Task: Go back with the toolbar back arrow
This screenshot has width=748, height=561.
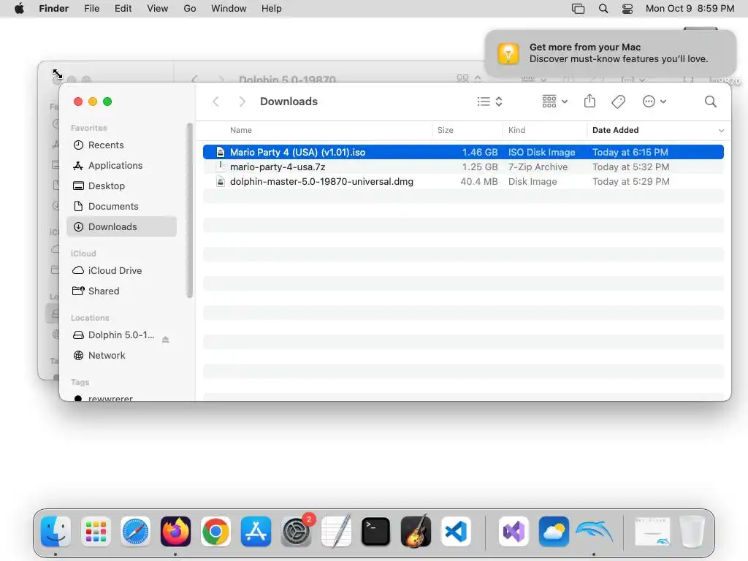Action: pyautogui.click(x=215, y=101)
